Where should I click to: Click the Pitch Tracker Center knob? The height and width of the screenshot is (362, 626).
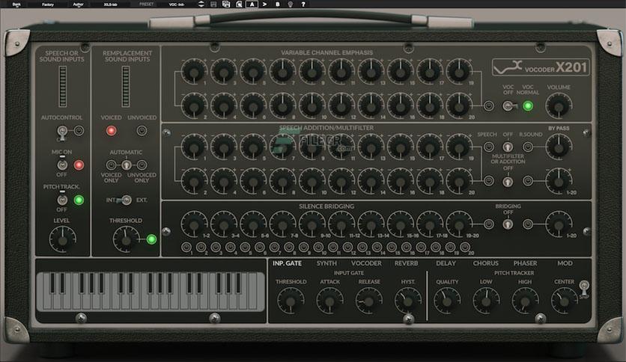[564, 301]
